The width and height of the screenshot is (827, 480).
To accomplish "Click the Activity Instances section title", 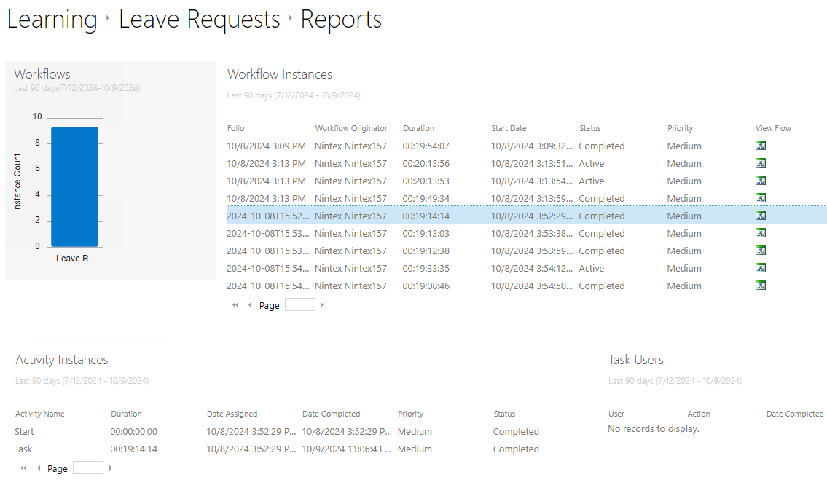I will [x=62, y=360].
